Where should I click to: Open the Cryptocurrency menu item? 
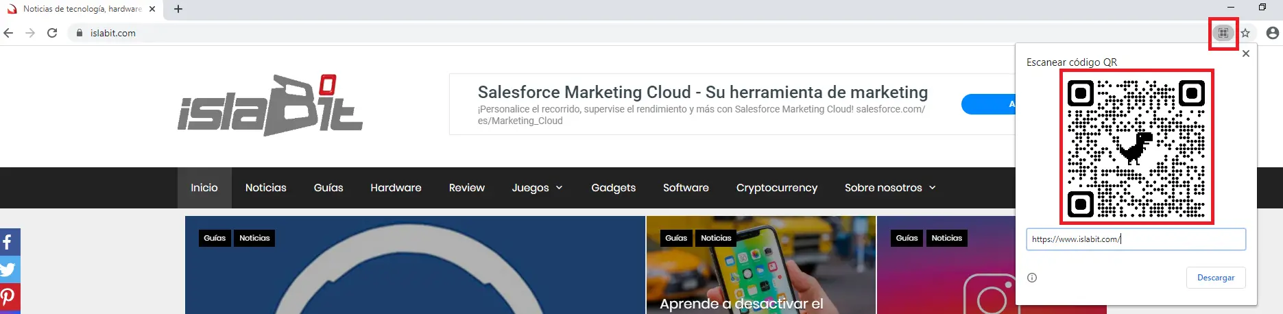point(777,188)
